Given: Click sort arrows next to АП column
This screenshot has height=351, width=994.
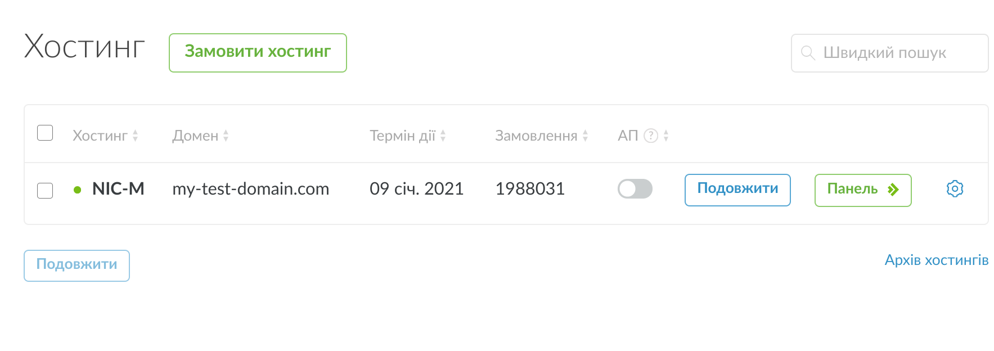Looking at the screenshot, I should tap(666, 136).
